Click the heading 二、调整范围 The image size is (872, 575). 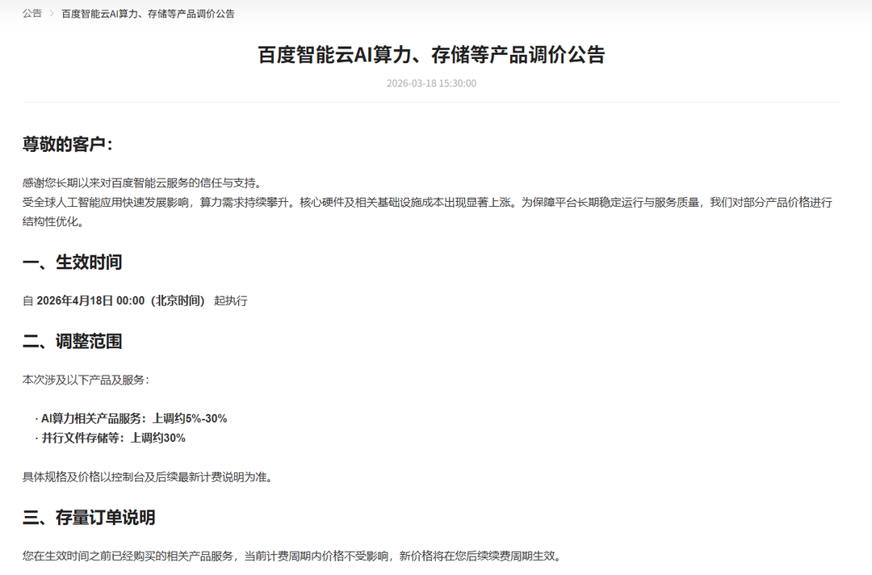point(72,341)
